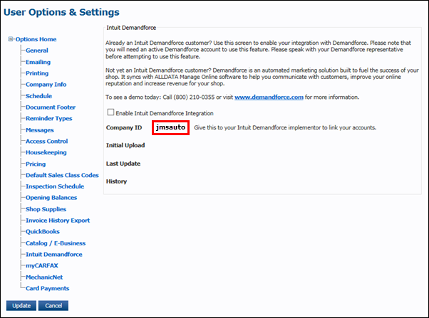This screenshot has height=318, width=429.
Task: Open Inspection Schedule settings
Action: tap(55, 186)
